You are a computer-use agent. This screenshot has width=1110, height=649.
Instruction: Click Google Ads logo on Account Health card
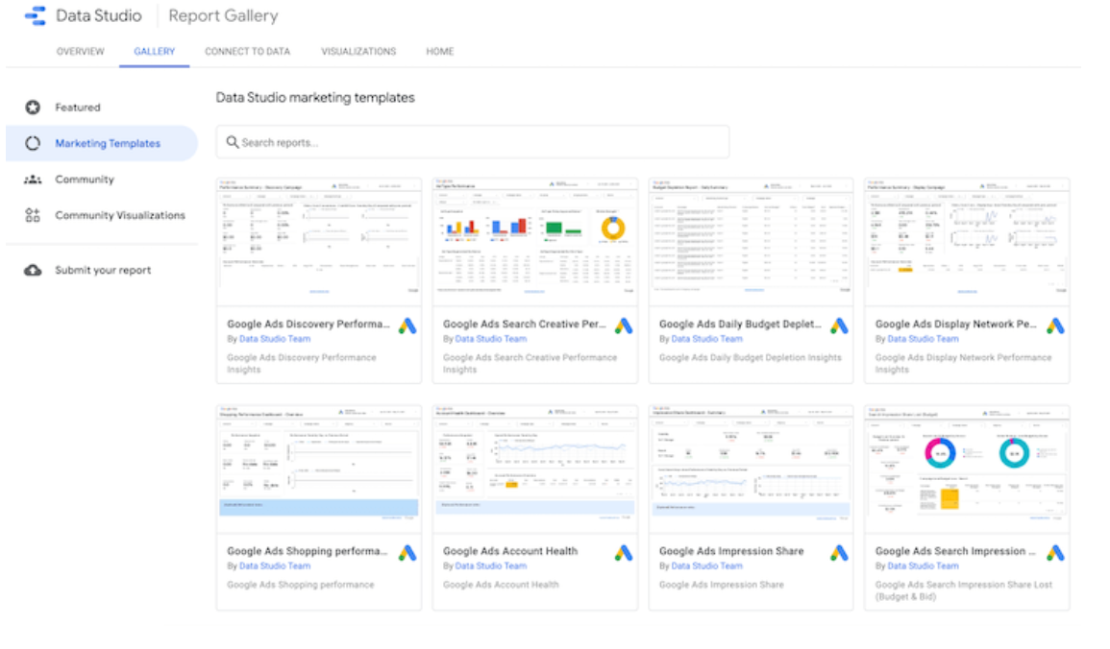624,553
